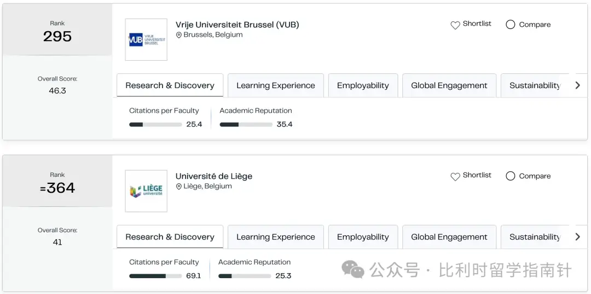Click the overall score value 46.3

[x=57, y=91]
